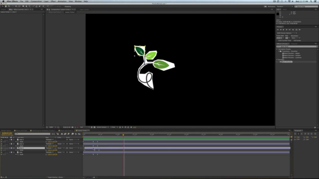Select the Rectangle shape tool
319x179 pixels.
click(23, 6)
